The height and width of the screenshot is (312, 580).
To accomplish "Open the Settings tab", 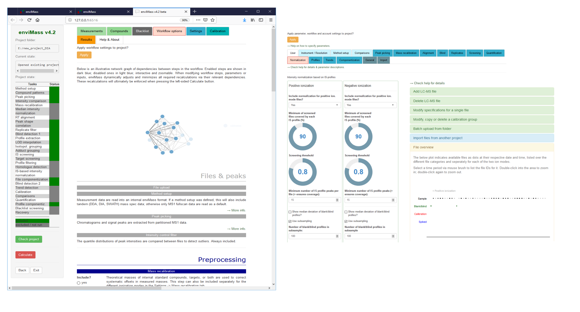I will pyautogui.click(x=196, y=31).
